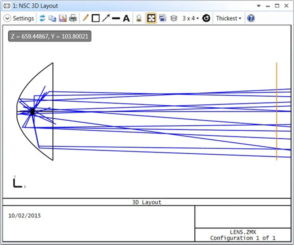Select the text annotation 'A' tool
The image size is (294, 245).
click(x=126, y=18)
